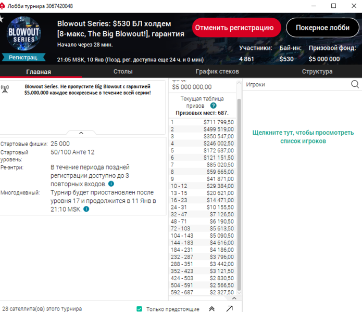Toggle the "Только предстоящие" checkbox

(x=139, y=309)
